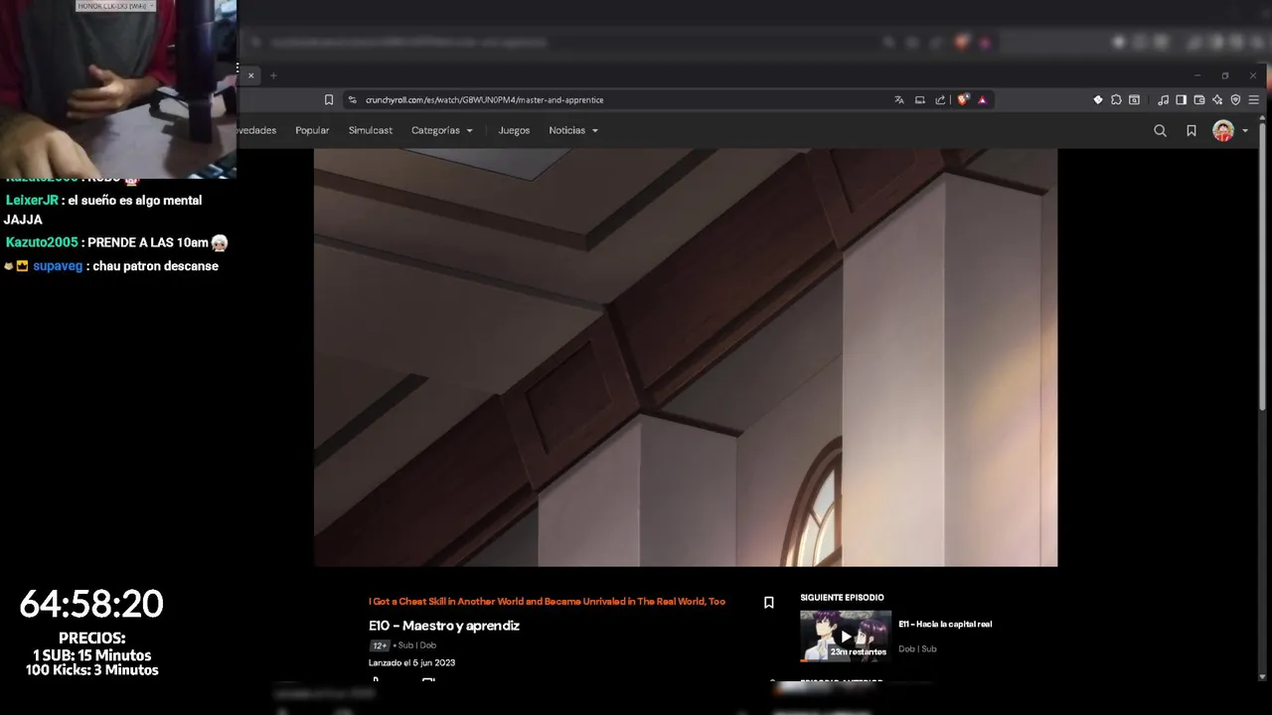Open the Popular nav link

tap(312, 130)
